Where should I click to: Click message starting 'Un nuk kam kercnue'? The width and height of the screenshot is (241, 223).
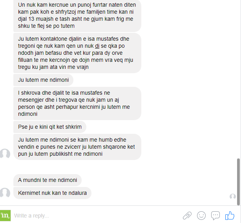pos(77,15)
